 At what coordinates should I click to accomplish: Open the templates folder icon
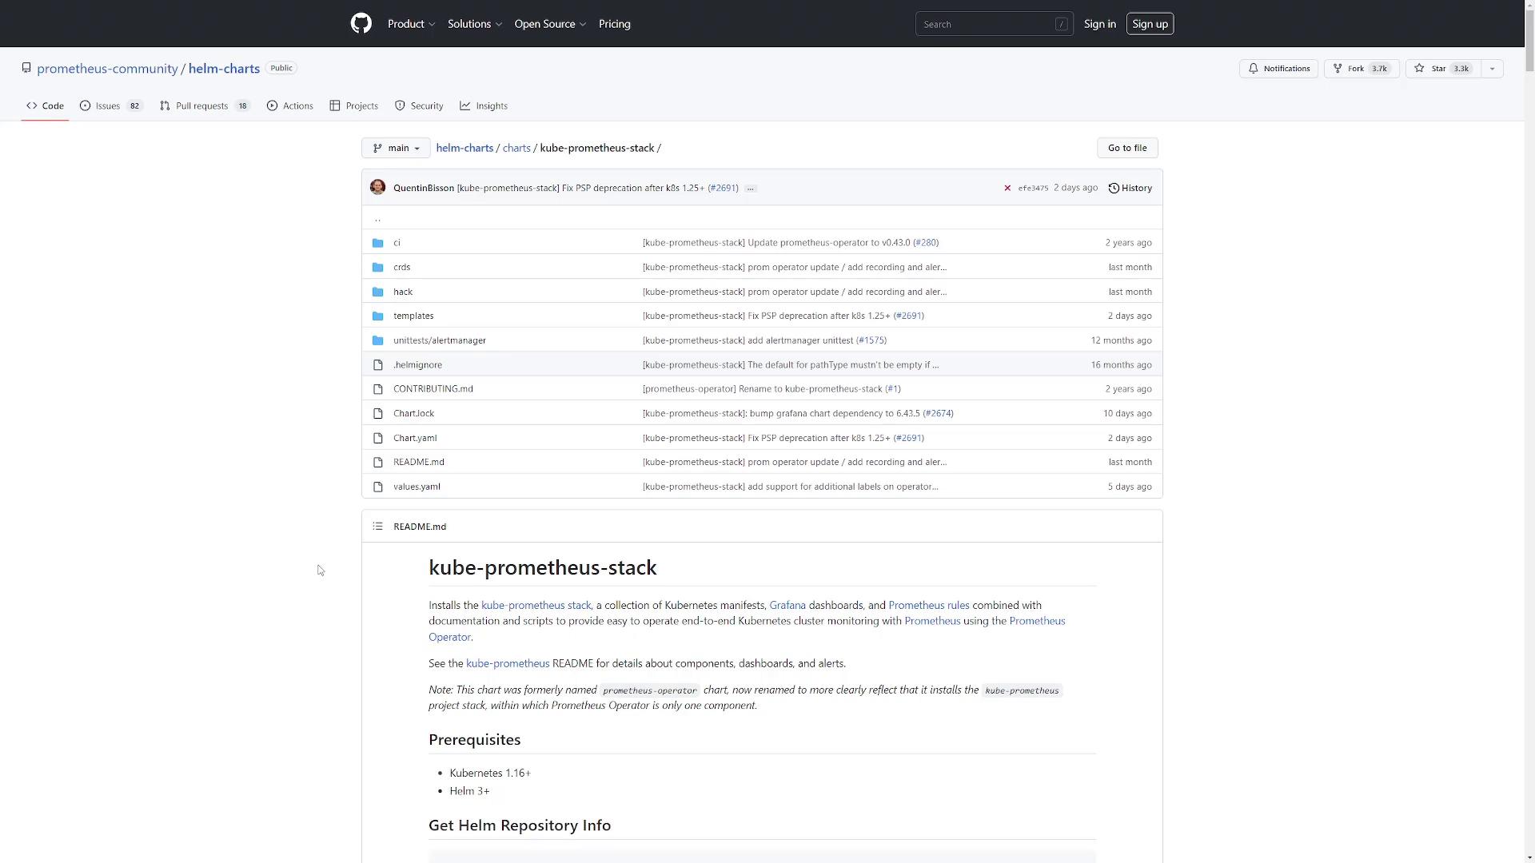[x=378, y=316]
